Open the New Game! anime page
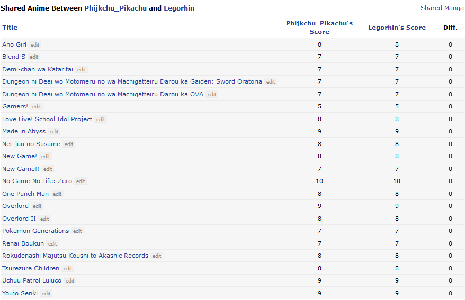 coord(20,156)
